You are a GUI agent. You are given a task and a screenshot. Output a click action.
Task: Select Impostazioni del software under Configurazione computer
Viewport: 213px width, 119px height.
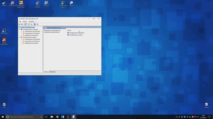[x=33, y=31]
